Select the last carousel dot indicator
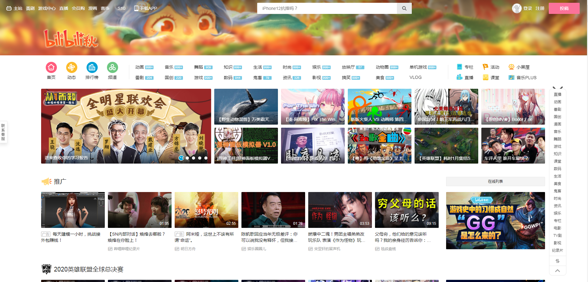The width and height of the screenshot is (588, 282). pos(206,158)
